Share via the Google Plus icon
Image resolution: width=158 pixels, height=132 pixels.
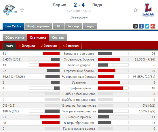point(153,26)
